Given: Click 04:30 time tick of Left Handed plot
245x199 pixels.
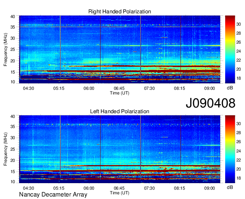Looking at the screenshot, I should (x=28, y=188).
